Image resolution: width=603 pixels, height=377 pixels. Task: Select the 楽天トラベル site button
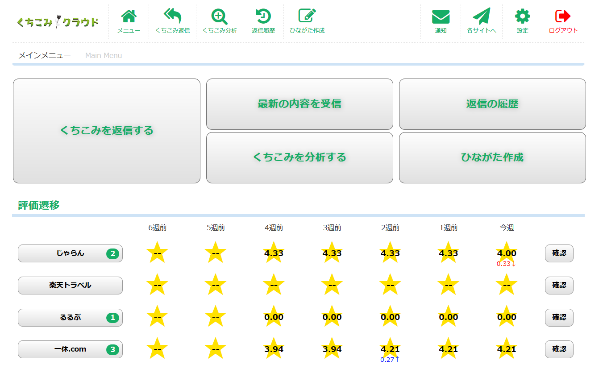point(70,286)
